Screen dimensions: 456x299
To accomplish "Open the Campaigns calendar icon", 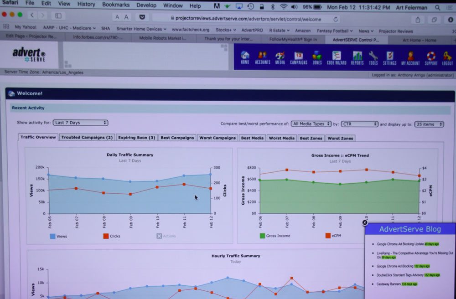I will tap(298, 57).
